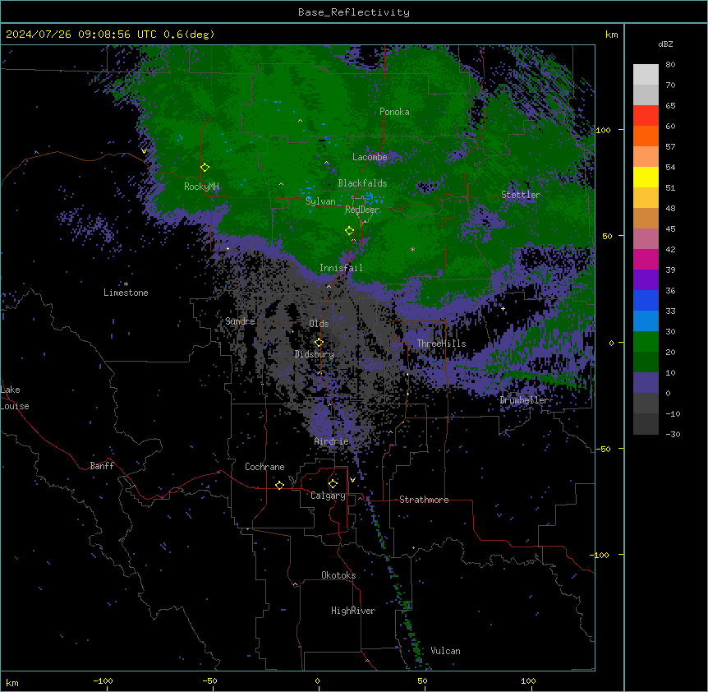Image resolution: width=708 pixels, height=692 pixels.
Task: Click the yellow marker near Olds
Action: pos(319,343)
